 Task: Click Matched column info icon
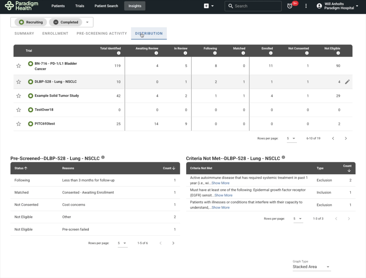point(243,53)
